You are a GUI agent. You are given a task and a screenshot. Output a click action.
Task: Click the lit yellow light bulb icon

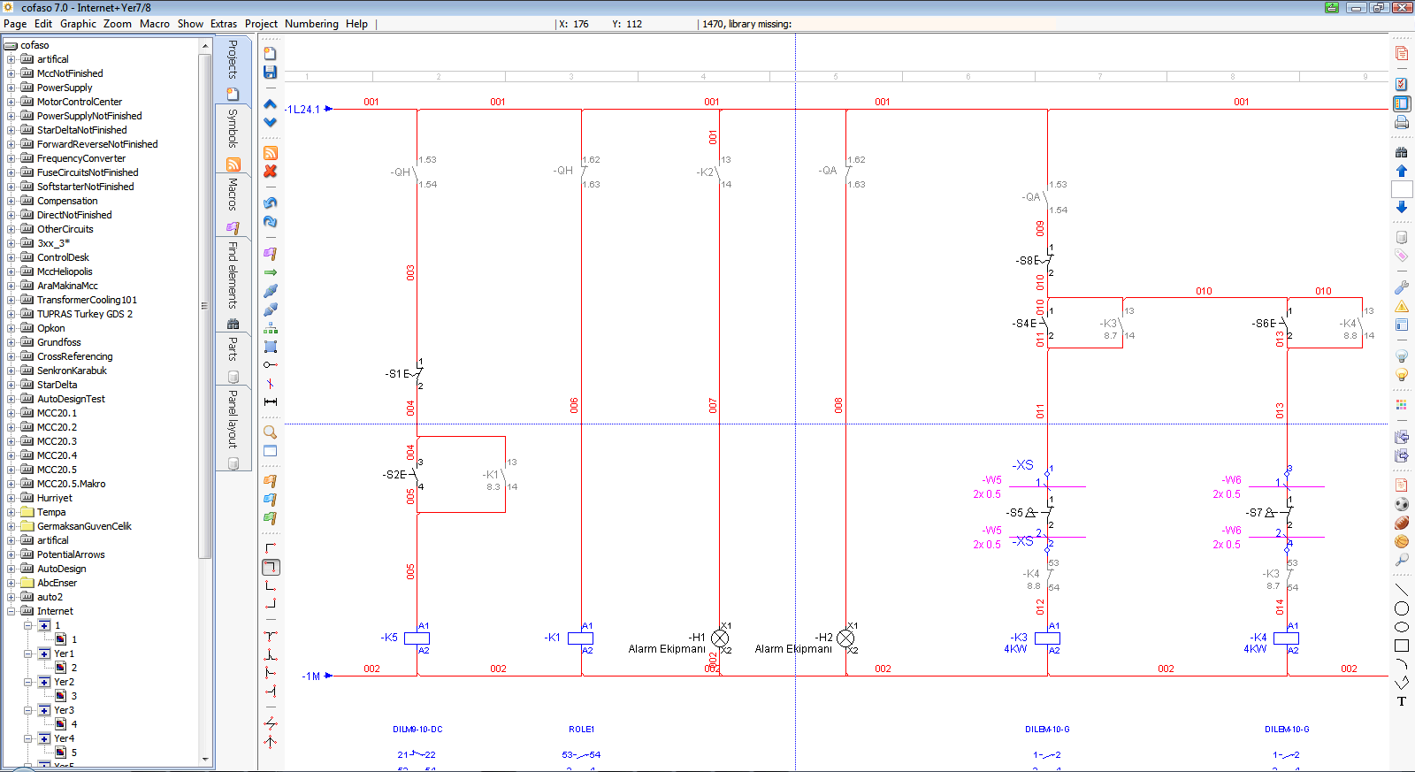coord(1401,375)
